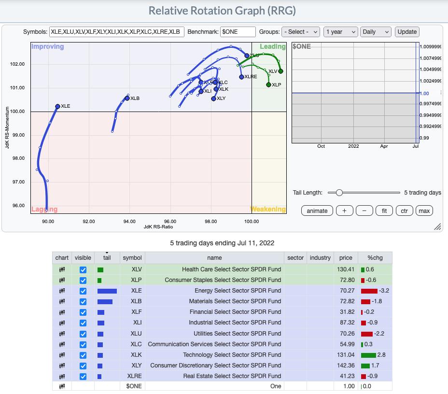Click the XLI data point on graph
This screenshot has width=448, height=394.
tap(201, 91)
